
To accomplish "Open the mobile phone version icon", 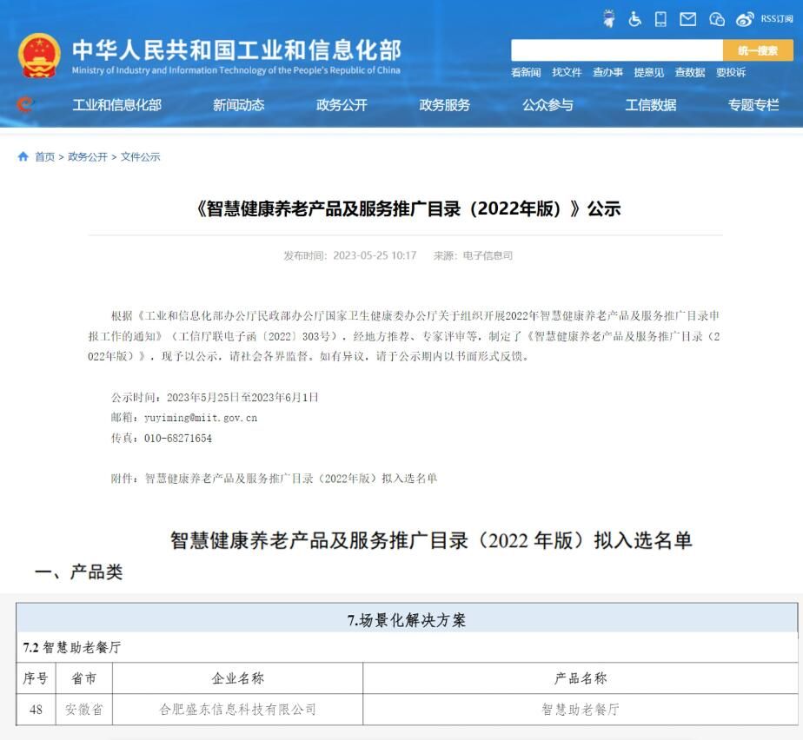I will pyautogui.click(x=660, y=19).
